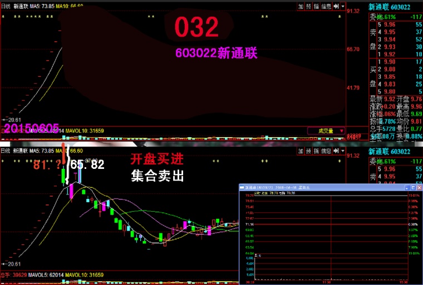Viewport: 423px width, 285px height.
Task: Expand the lower chart toolbar dropdown arrow
Action: tap(343, 151)
